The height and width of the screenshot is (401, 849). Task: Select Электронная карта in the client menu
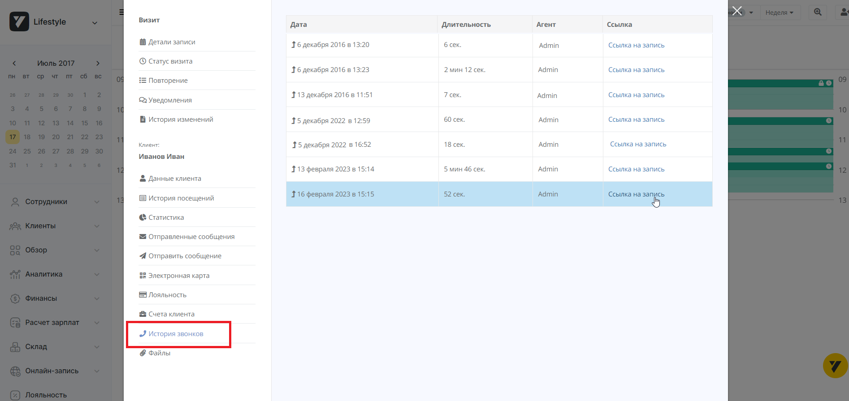tap(179, 276)
